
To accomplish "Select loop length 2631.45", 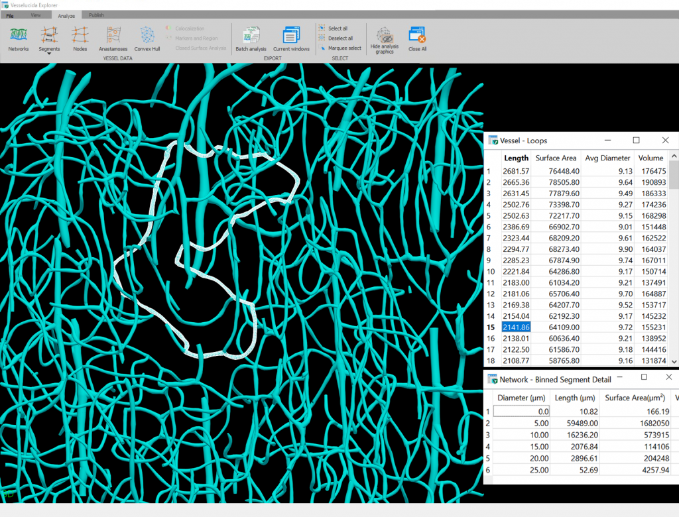I will 516,194.
